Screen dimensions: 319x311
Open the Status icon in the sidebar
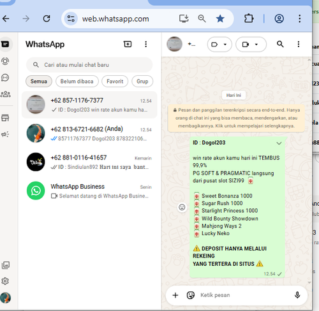pos(5,61)
